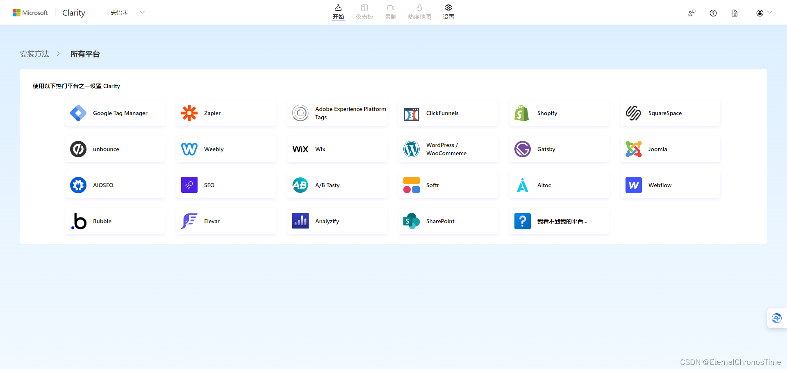
Task: Click the ClickFunnels logo icon
Action: [412, 113]
